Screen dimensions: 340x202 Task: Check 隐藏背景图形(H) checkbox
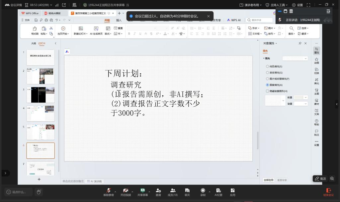pos(268,91)
